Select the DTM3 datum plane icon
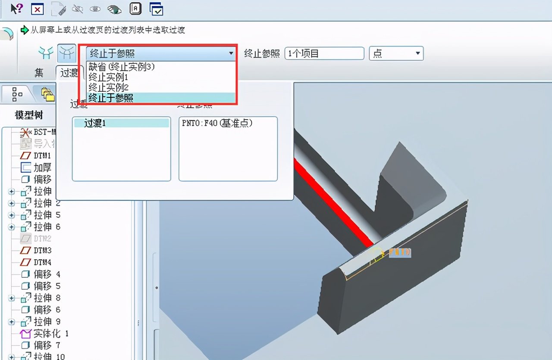 pos(26,250)
